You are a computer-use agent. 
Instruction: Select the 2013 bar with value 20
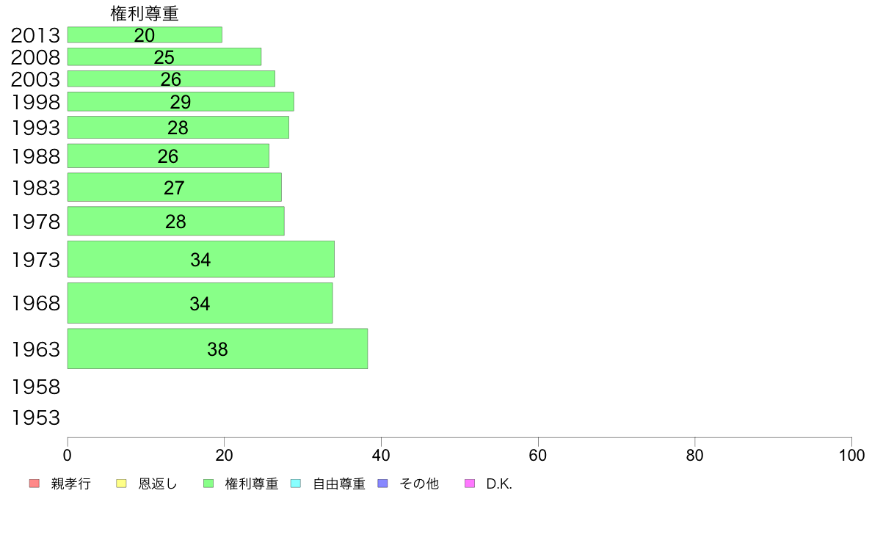click(145, 34)
